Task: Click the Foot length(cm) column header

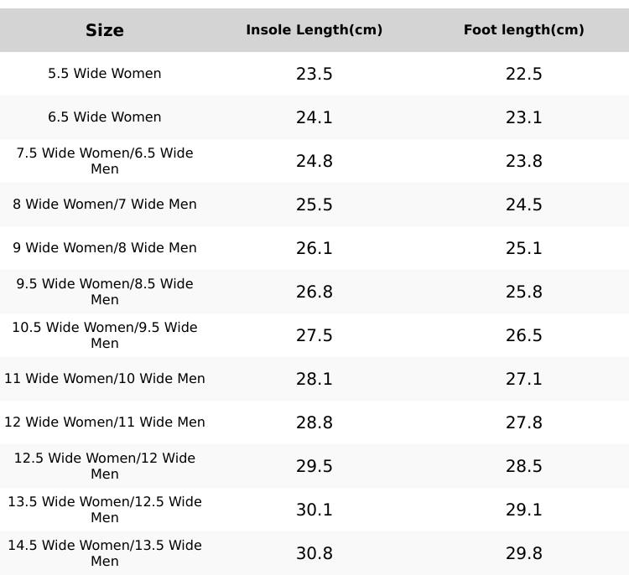Action: (x=524, y=30)
